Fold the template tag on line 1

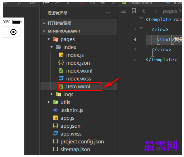pos(141,18)
